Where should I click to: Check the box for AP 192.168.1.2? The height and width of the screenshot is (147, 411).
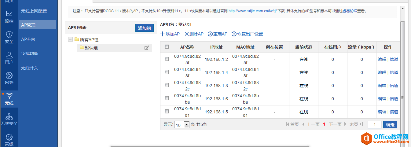(x=167, y=59)
